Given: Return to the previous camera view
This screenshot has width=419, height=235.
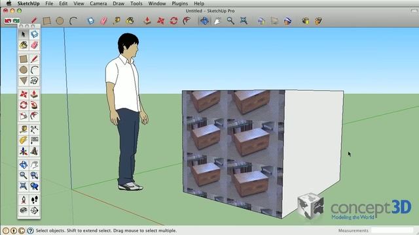Looking at the screenshot, I should (35, 186).
